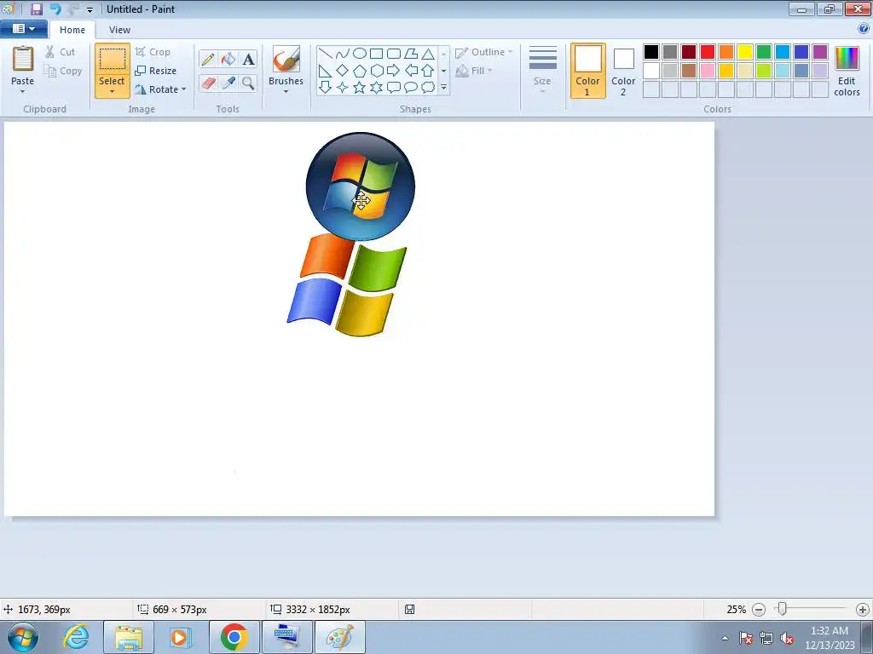Viewport: 873px width, 654px height.
Task: Pick the red color swatch
Action: point(708,52)
